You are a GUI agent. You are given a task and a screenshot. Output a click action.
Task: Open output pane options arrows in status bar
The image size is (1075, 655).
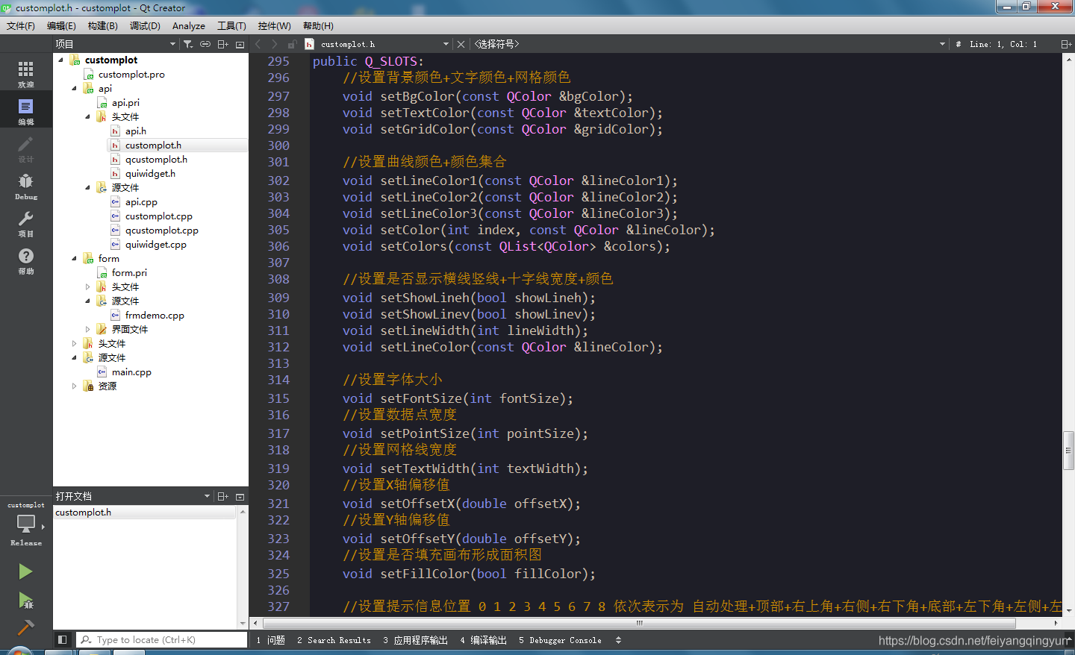click(x=618, y=640)
